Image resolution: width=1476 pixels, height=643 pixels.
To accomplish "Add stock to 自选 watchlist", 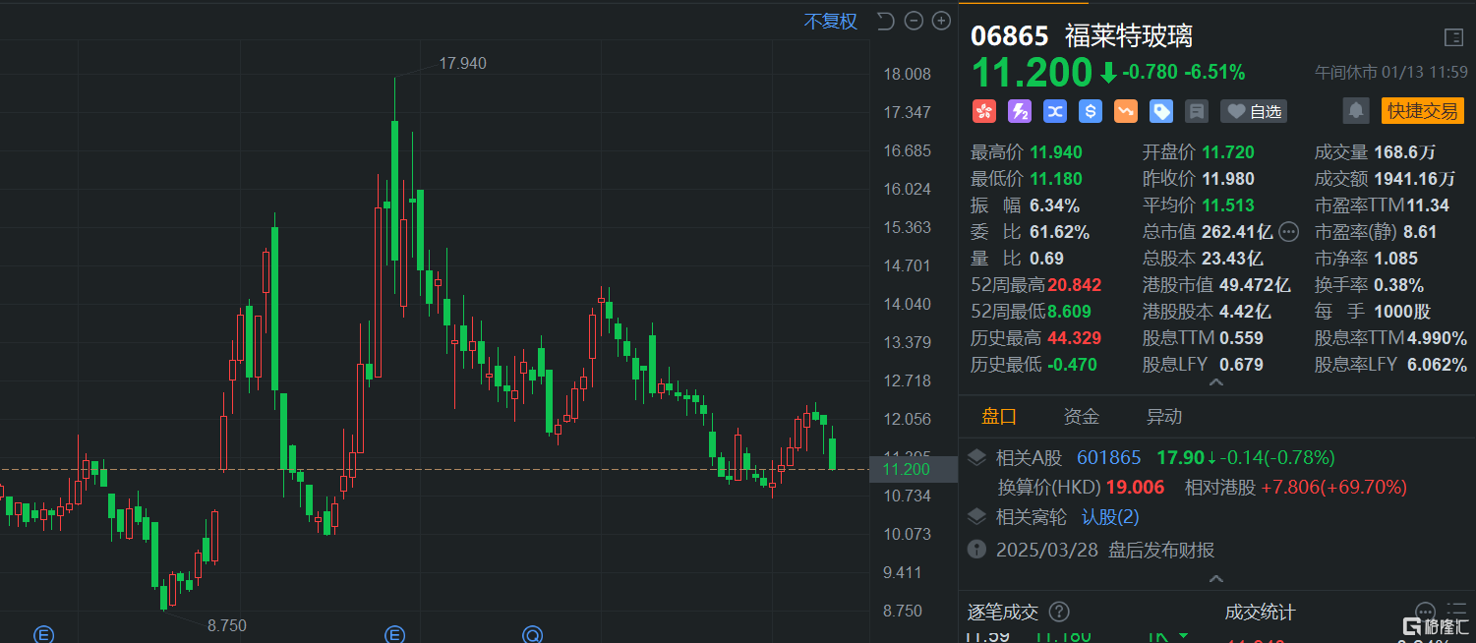I will (x=1254, y=111).
